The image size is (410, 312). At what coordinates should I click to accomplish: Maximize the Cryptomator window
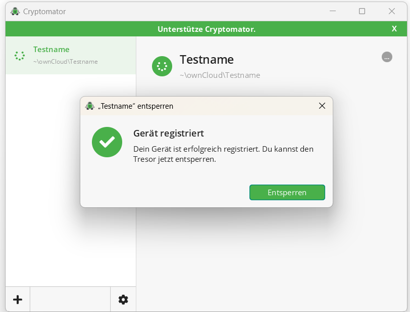click(362, 11)
